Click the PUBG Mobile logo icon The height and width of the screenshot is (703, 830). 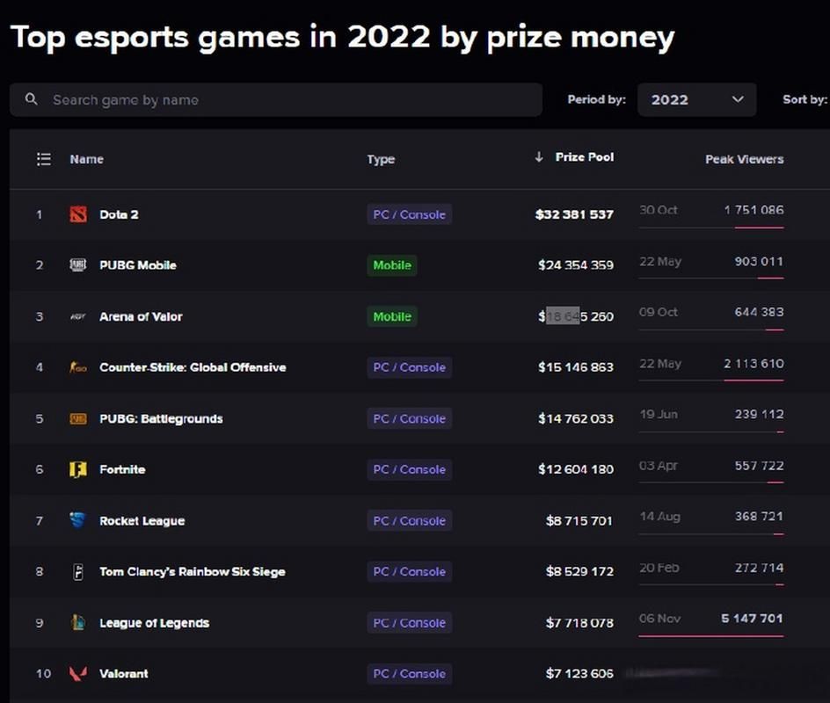77,265
